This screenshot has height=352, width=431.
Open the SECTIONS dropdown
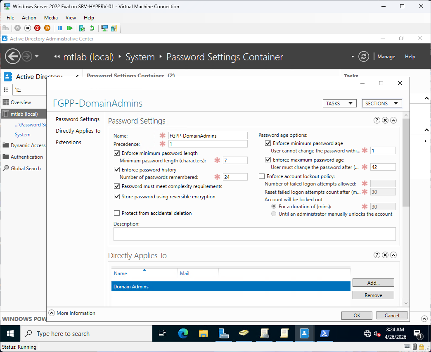pos(382,103)
